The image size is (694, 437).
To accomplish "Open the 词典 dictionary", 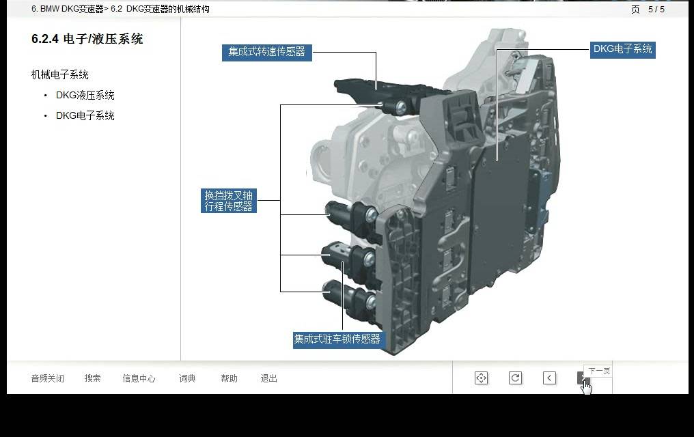I will [187, 378].
